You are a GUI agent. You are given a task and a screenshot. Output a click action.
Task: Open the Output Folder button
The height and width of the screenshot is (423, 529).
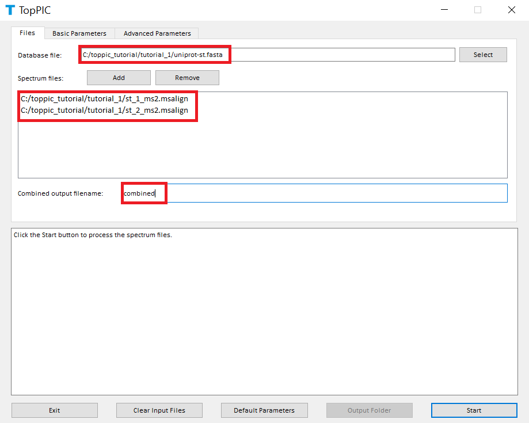pyautogui.click(x=369, y=410)
